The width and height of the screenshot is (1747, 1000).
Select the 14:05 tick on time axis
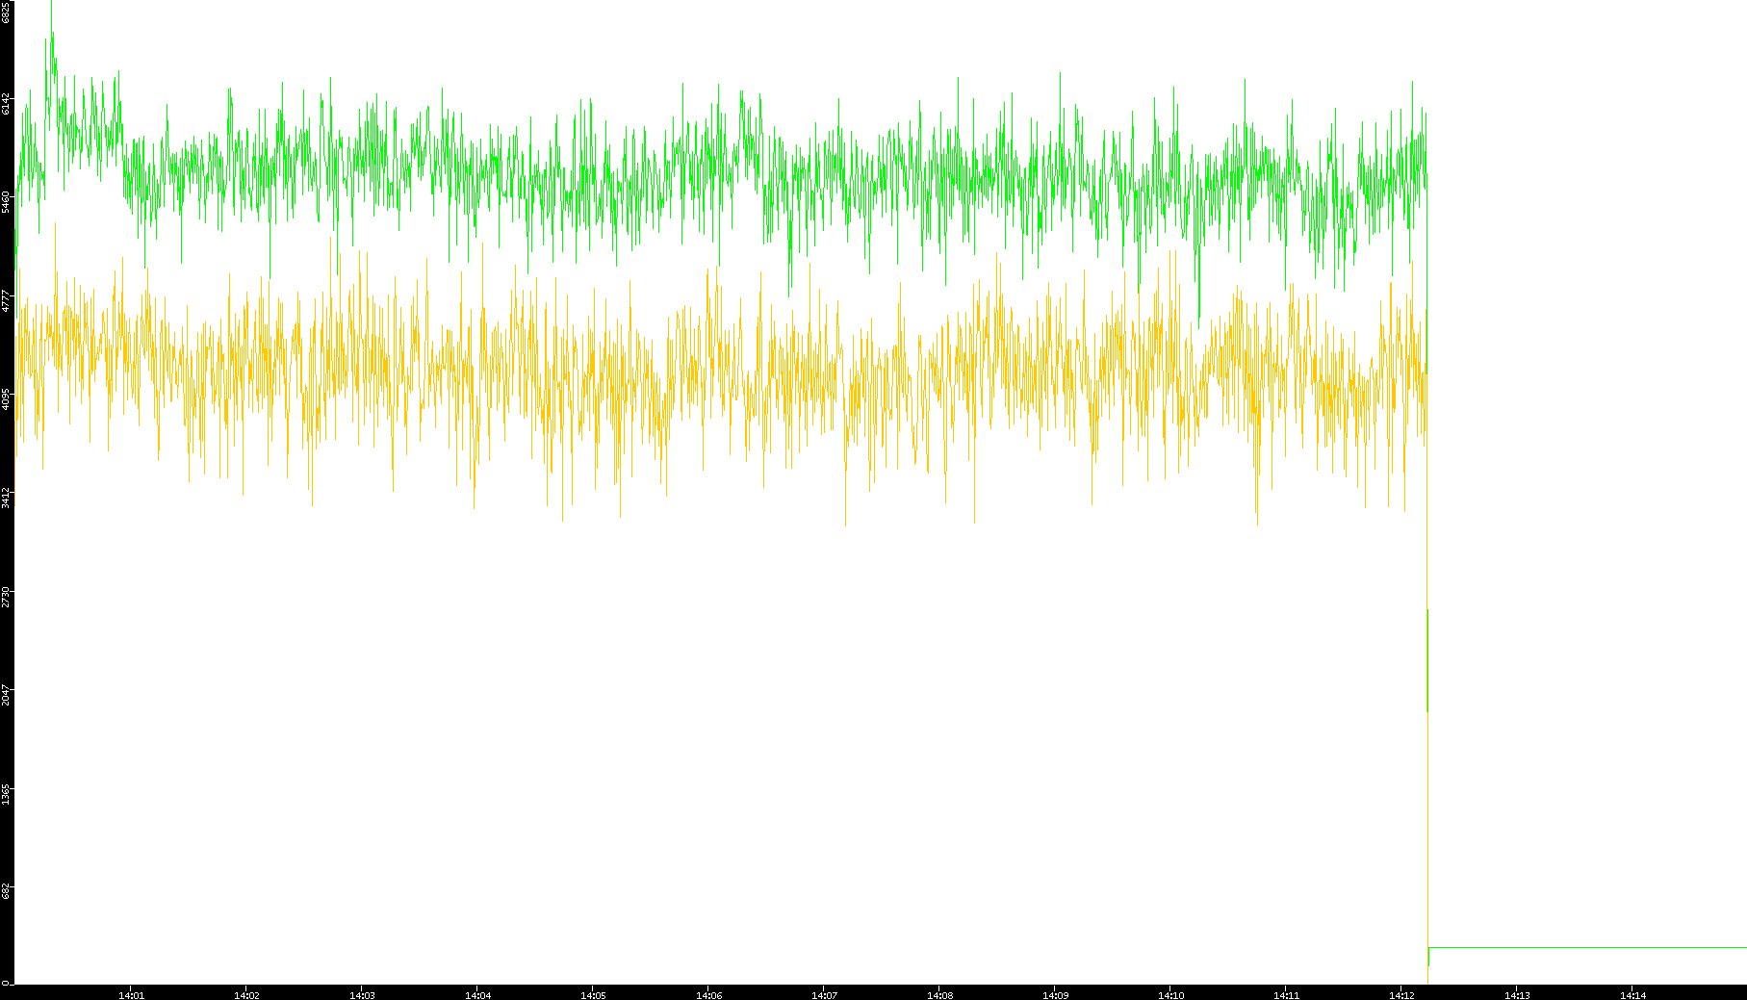[x=593, y=995]
